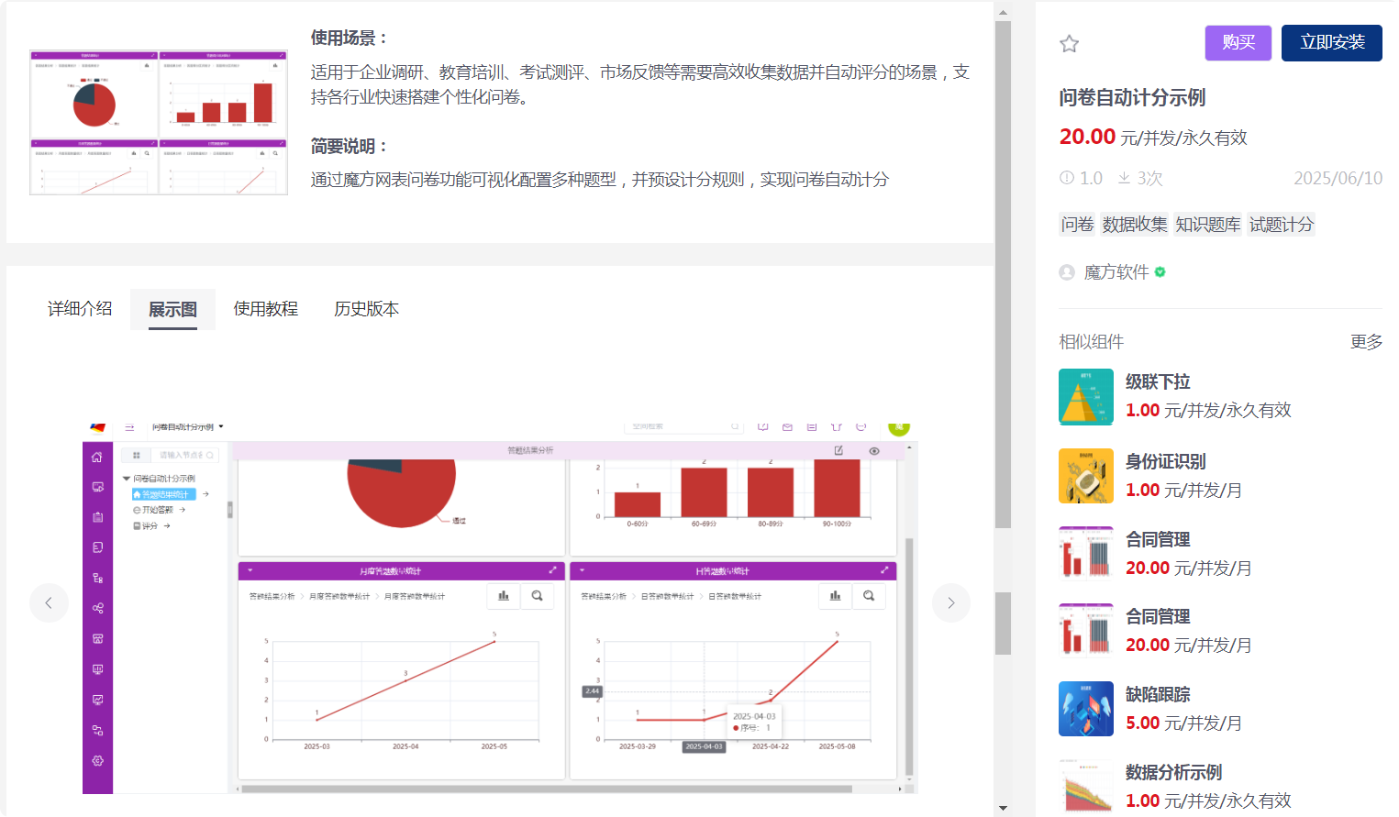Switch to the 使用教程 tab
Viewport: 1399px width, 817px height.
pyautogui.click(x=265, y=309)
